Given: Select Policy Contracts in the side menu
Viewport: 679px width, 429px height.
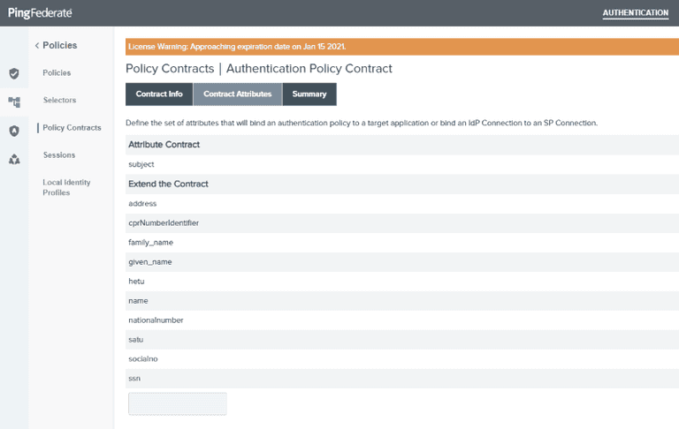Looking at the screenshot, I should click(x=72, y=128).
